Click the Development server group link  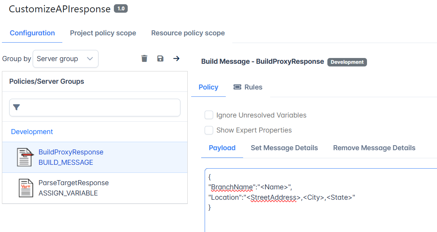[32, 132]
